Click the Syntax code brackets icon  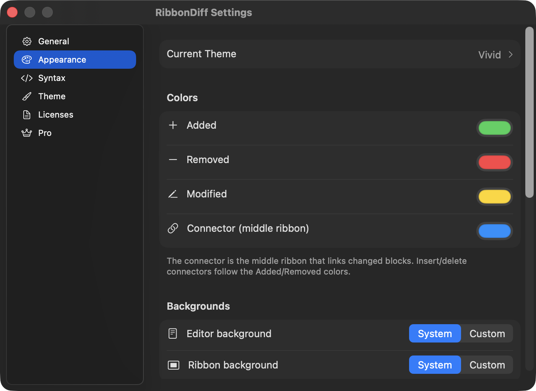tap(27, 78)
